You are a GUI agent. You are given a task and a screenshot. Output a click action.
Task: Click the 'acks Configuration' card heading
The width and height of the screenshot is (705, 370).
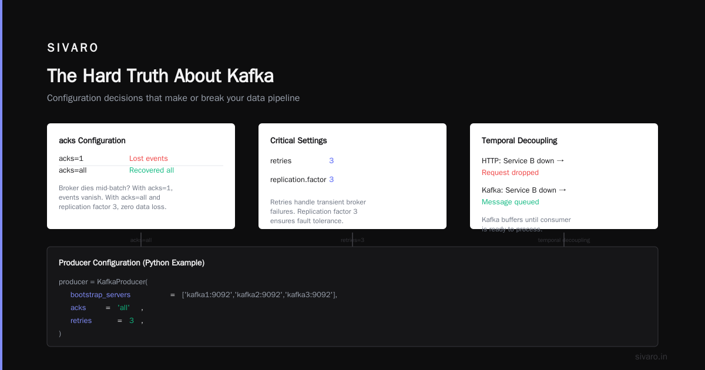(x=92, y=140)
